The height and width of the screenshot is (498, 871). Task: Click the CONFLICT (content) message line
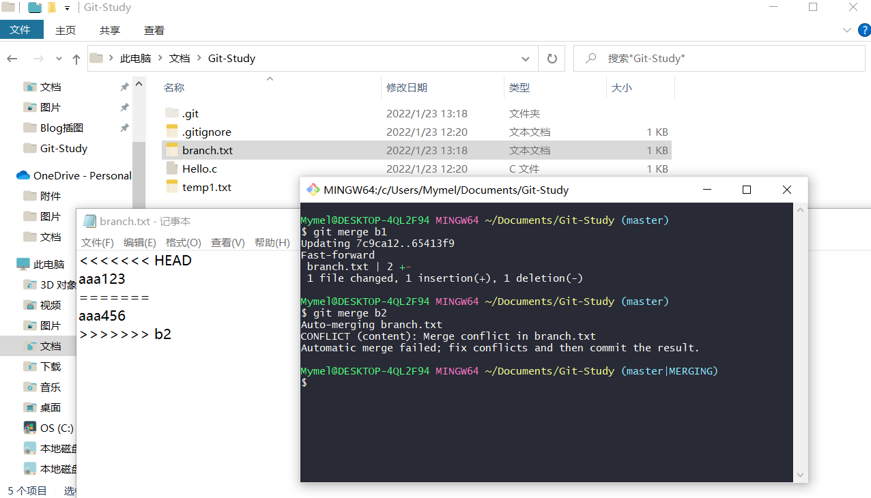(x=448, y=336)
